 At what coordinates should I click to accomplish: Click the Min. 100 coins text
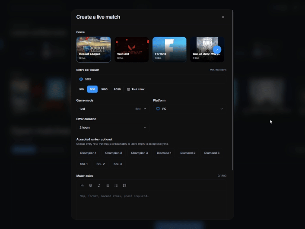(218, 70)
